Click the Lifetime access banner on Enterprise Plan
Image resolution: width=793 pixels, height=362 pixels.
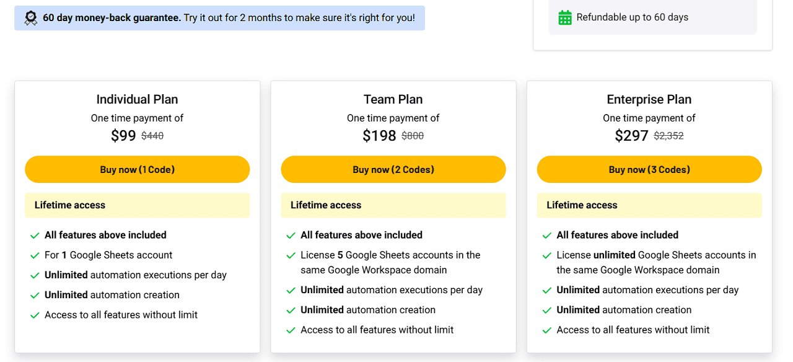coord(649,205)
